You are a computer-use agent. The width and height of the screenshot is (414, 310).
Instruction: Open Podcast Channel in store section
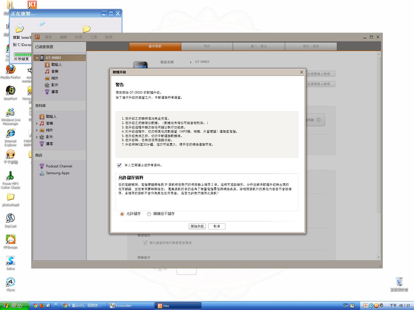click(x=56, y=166)
